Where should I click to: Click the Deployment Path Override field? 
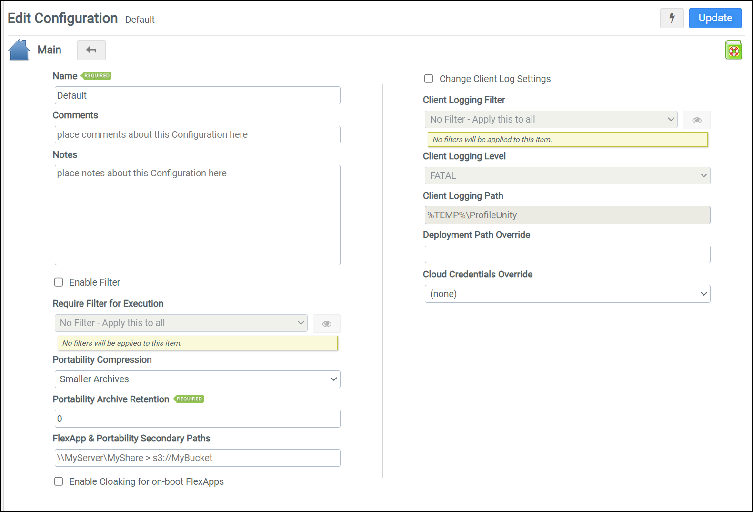(x=567, y=255)
